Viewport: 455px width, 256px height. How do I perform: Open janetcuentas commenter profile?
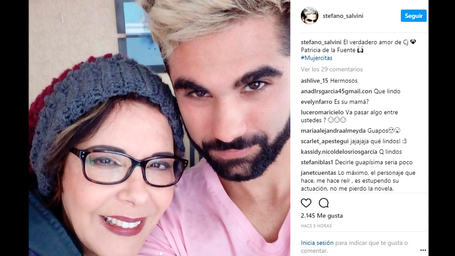coord(318,173)
